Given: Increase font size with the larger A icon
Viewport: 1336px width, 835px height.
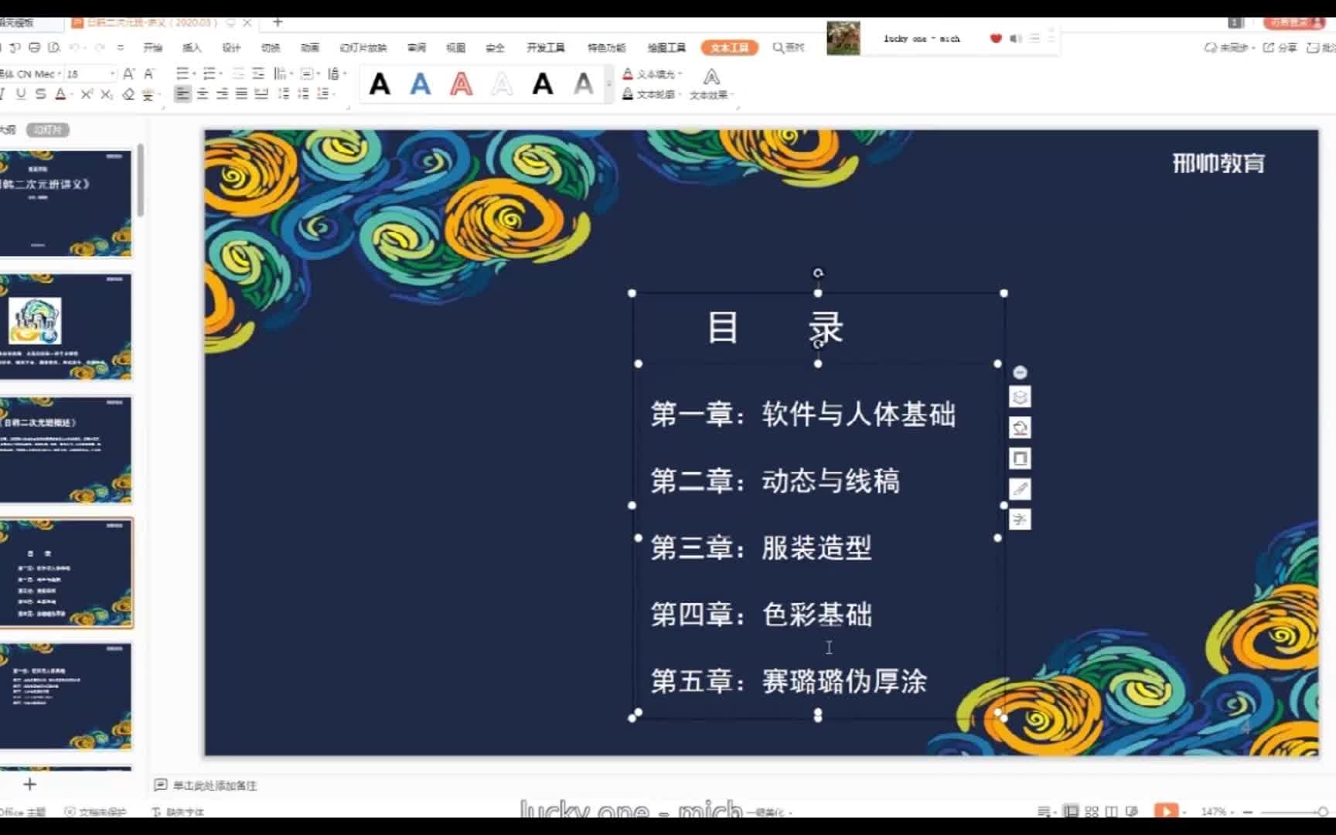Looking at the screenshot, I should pyautogui.click(x=128, y=74).
